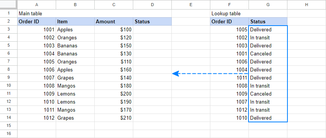326x138 pixels.
Task: Select row 9 header
Action: pos(8,78)
